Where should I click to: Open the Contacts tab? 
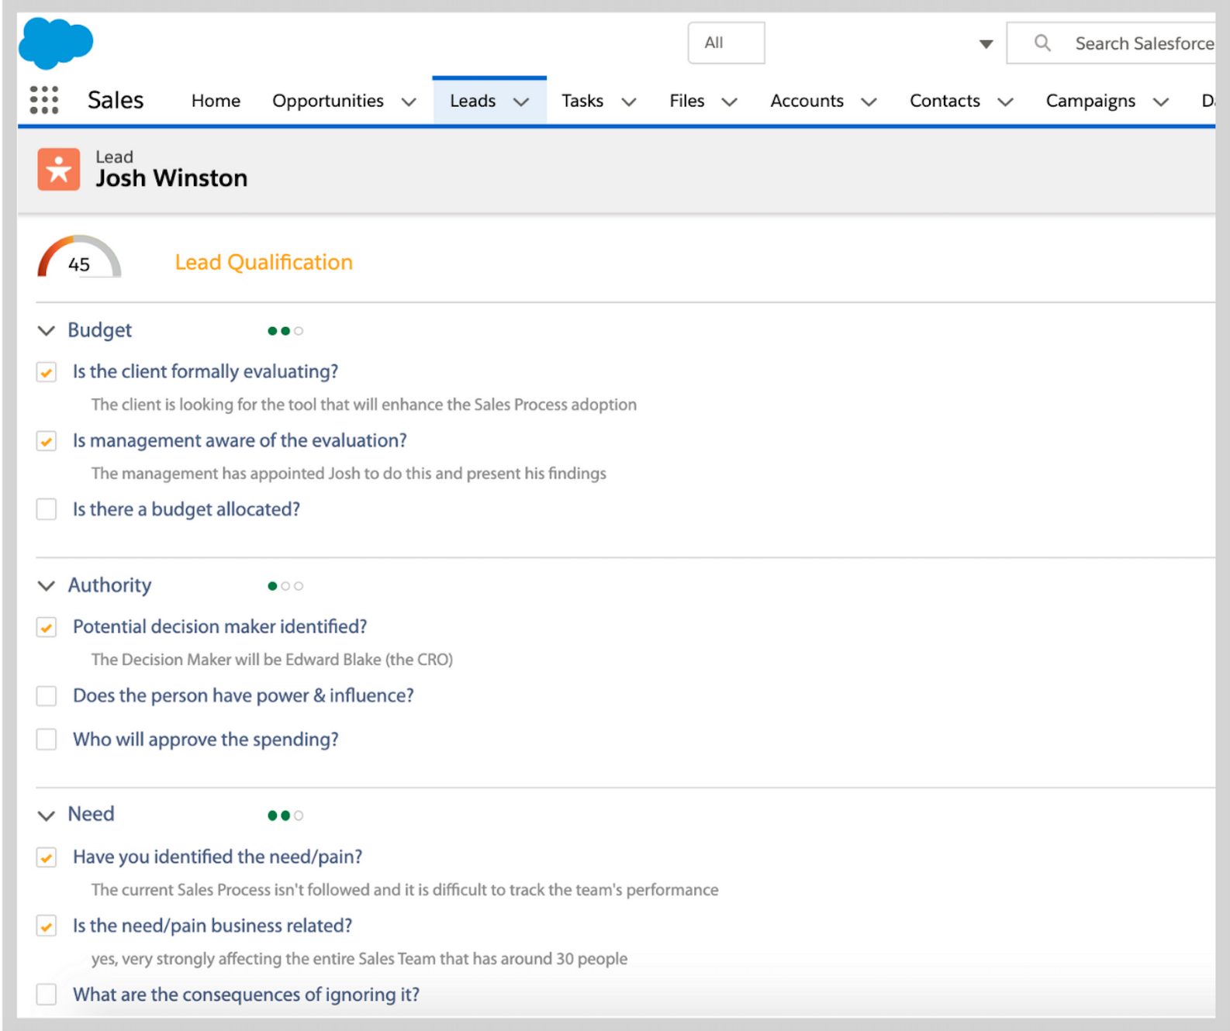tap(945, 101)
